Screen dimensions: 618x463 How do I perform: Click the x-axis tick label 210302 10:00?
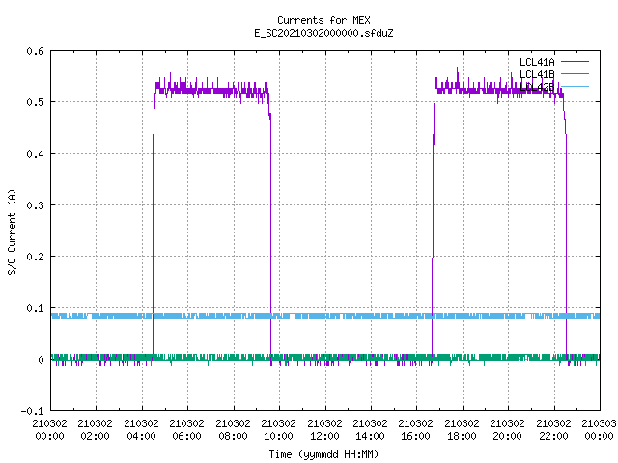pos(278,430)
